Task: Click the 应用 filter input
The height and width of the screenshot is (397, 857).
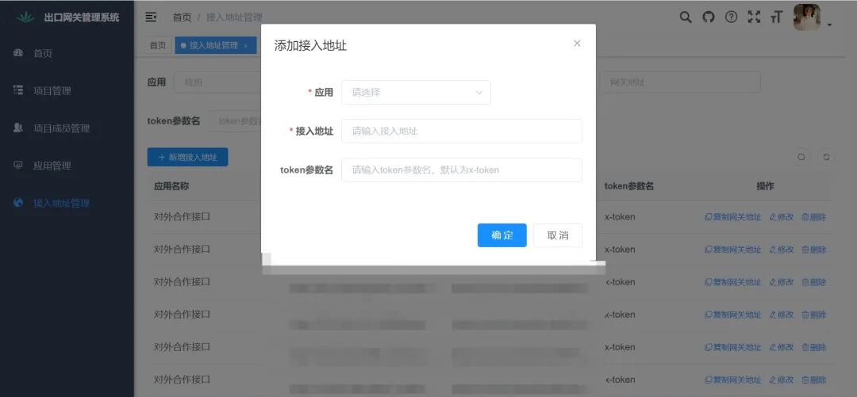Action: point(217,82)
